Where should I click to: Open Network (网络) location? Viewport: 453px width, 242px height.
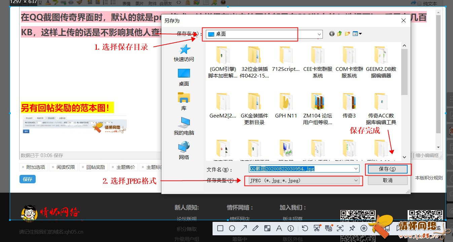pos(184,151)
